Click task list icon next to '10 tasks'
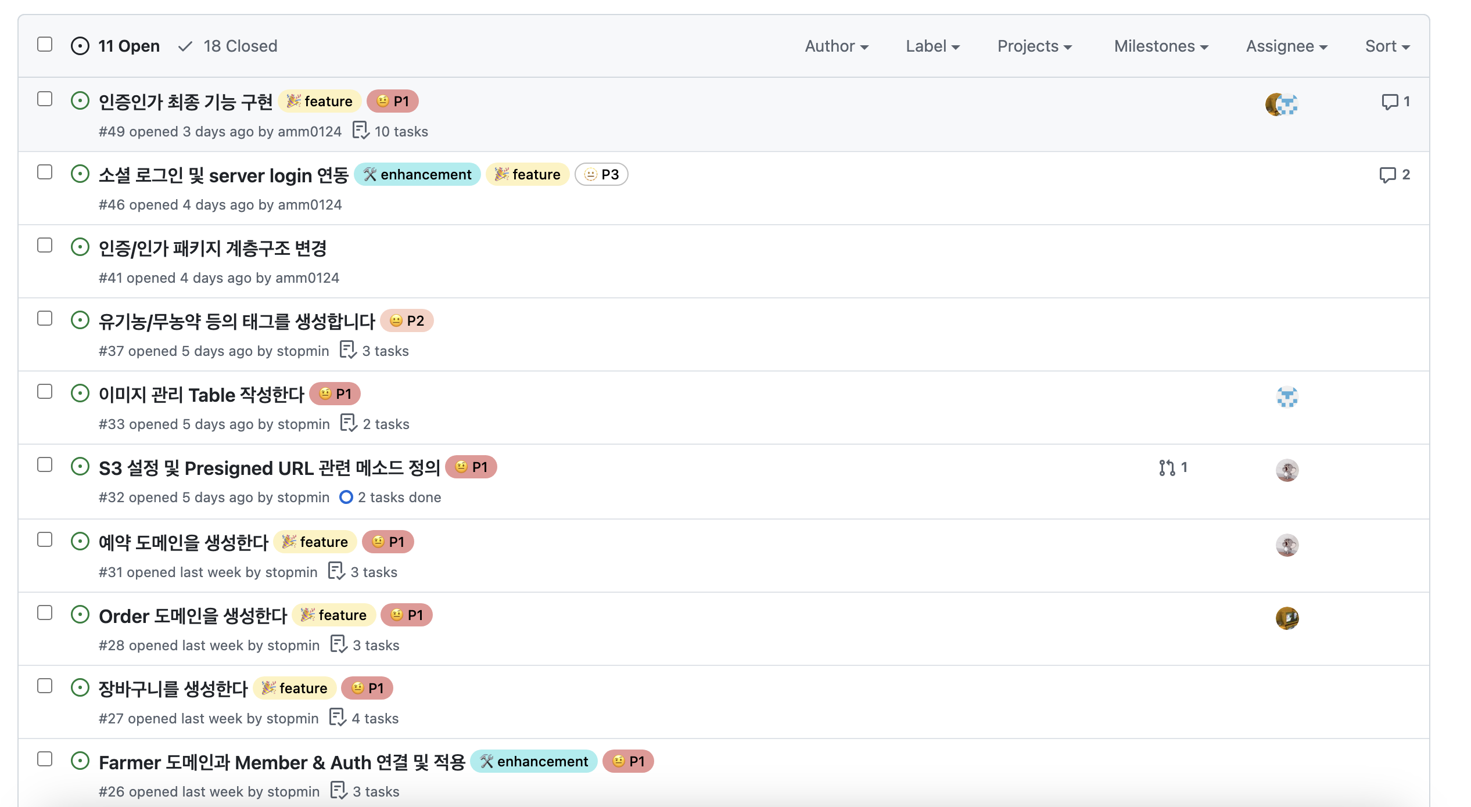Screen dimensions: 1471x807 click(x=360, y=131)
